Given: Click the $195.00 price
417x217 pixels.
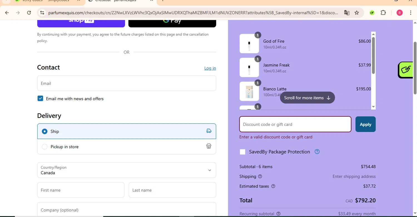Looking at the screenshot, I should coord(363,89).
